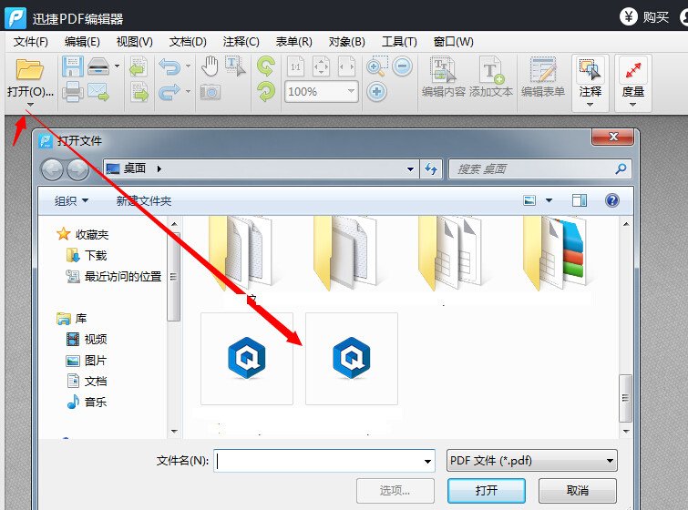Open the 注释(C) menu
The image size is (688, 510).
[241, 42]
